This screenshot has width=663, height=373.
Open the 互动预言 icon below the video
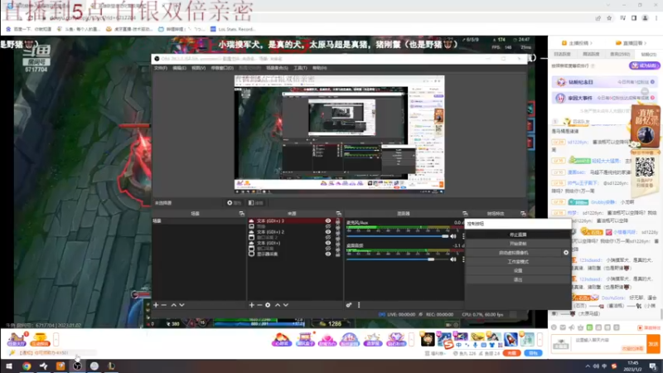click(40, 339)
